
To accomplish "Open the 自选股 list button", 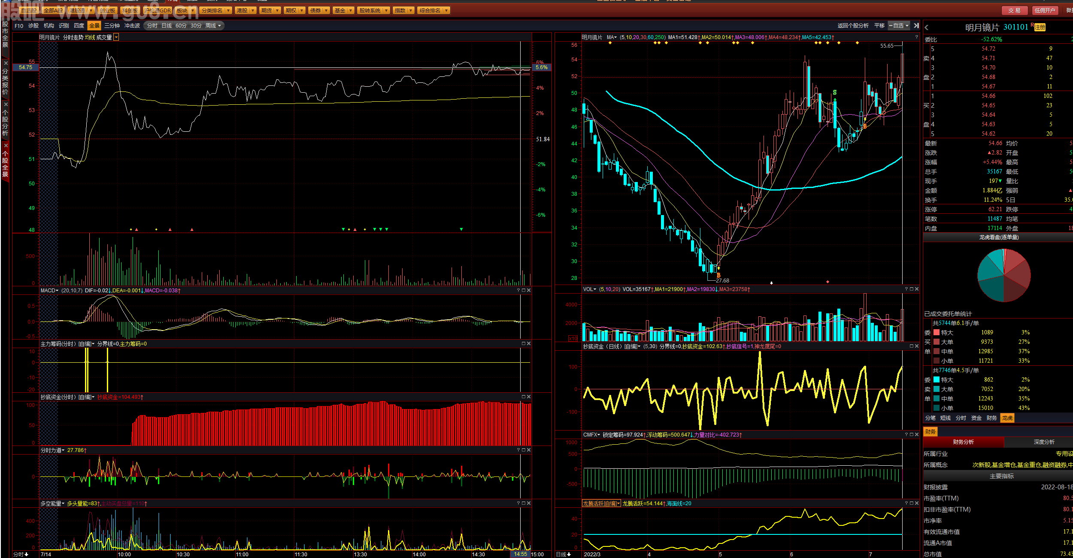I will 29,10.
